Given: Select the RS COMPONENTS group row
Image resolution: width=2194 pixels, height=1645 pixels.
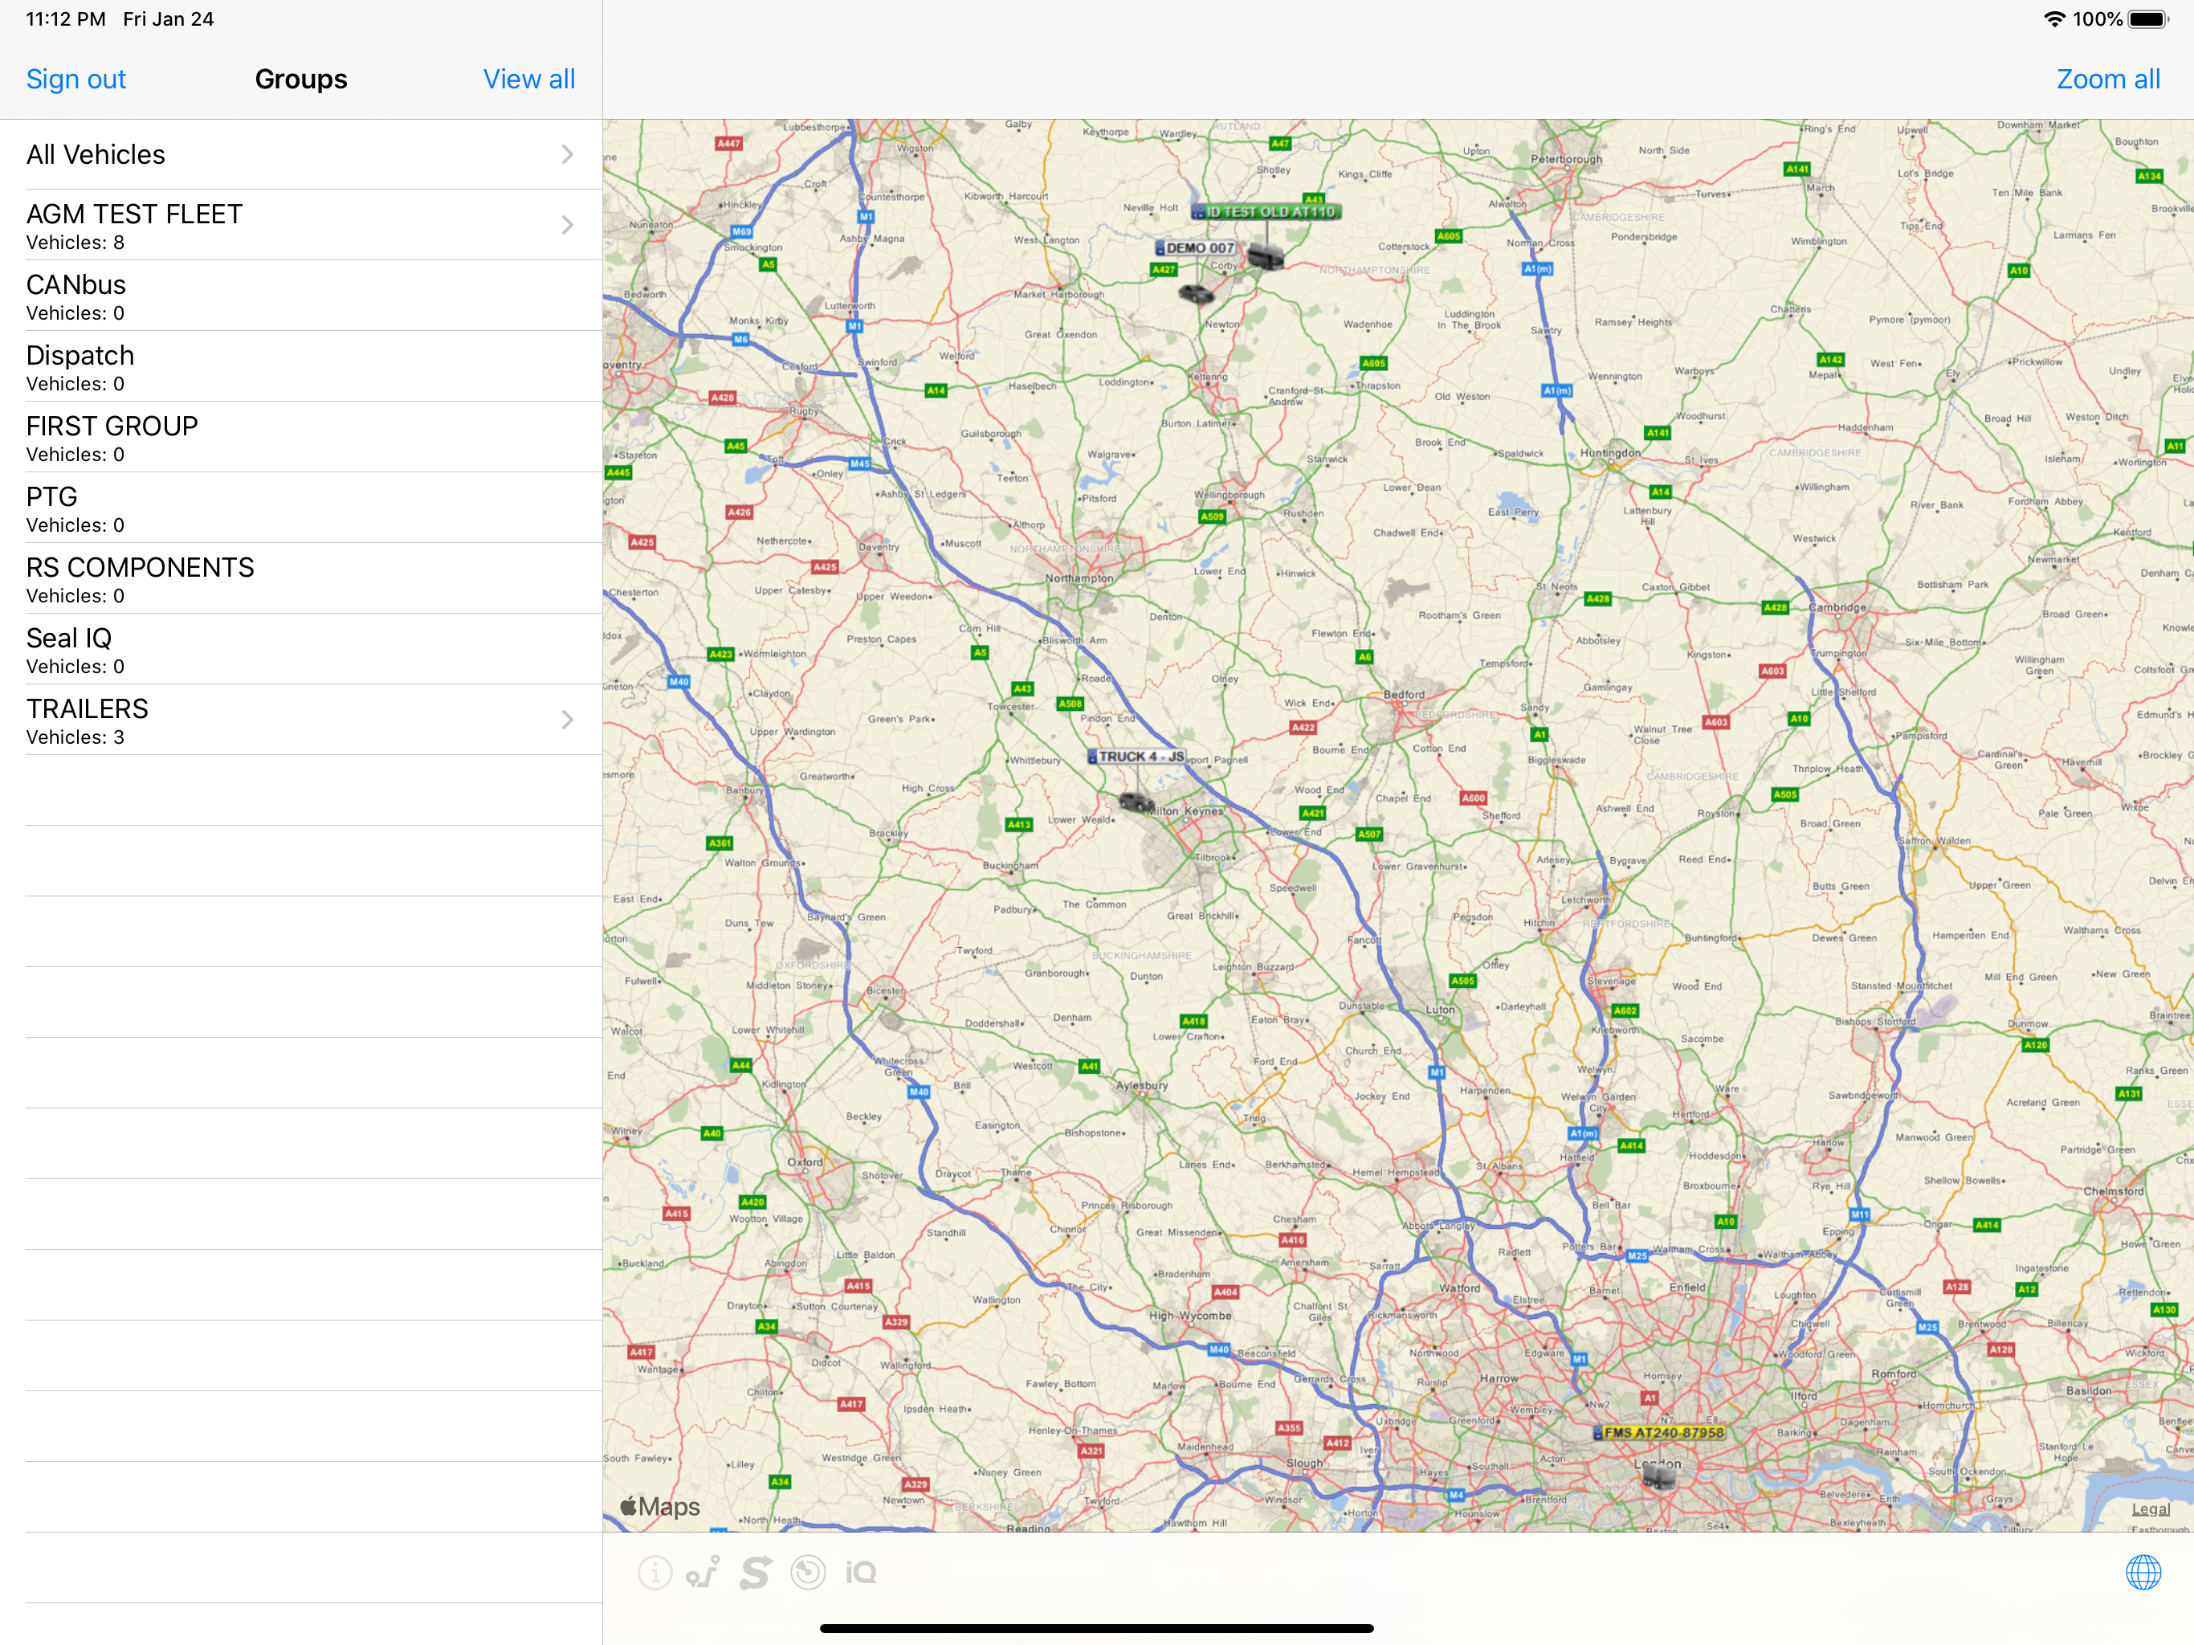Looking at the screenshot, I should 300,578.
